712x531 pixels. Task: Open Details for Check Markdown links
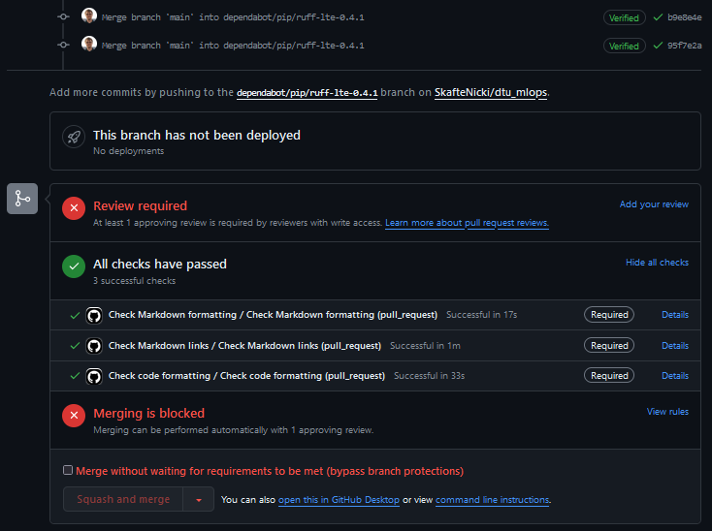tap(675, 345)
